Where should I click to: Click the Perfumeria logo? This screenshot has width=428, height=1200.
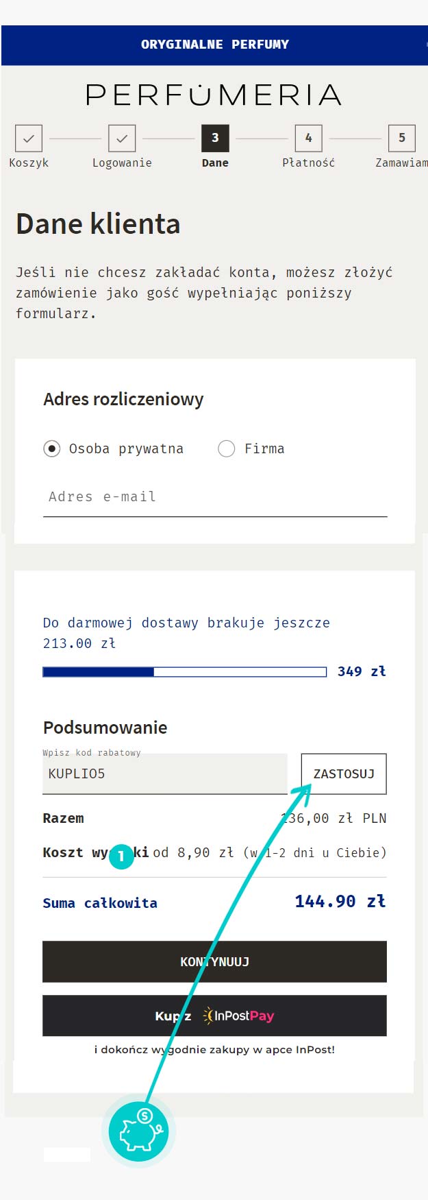[x=214, y=95]
